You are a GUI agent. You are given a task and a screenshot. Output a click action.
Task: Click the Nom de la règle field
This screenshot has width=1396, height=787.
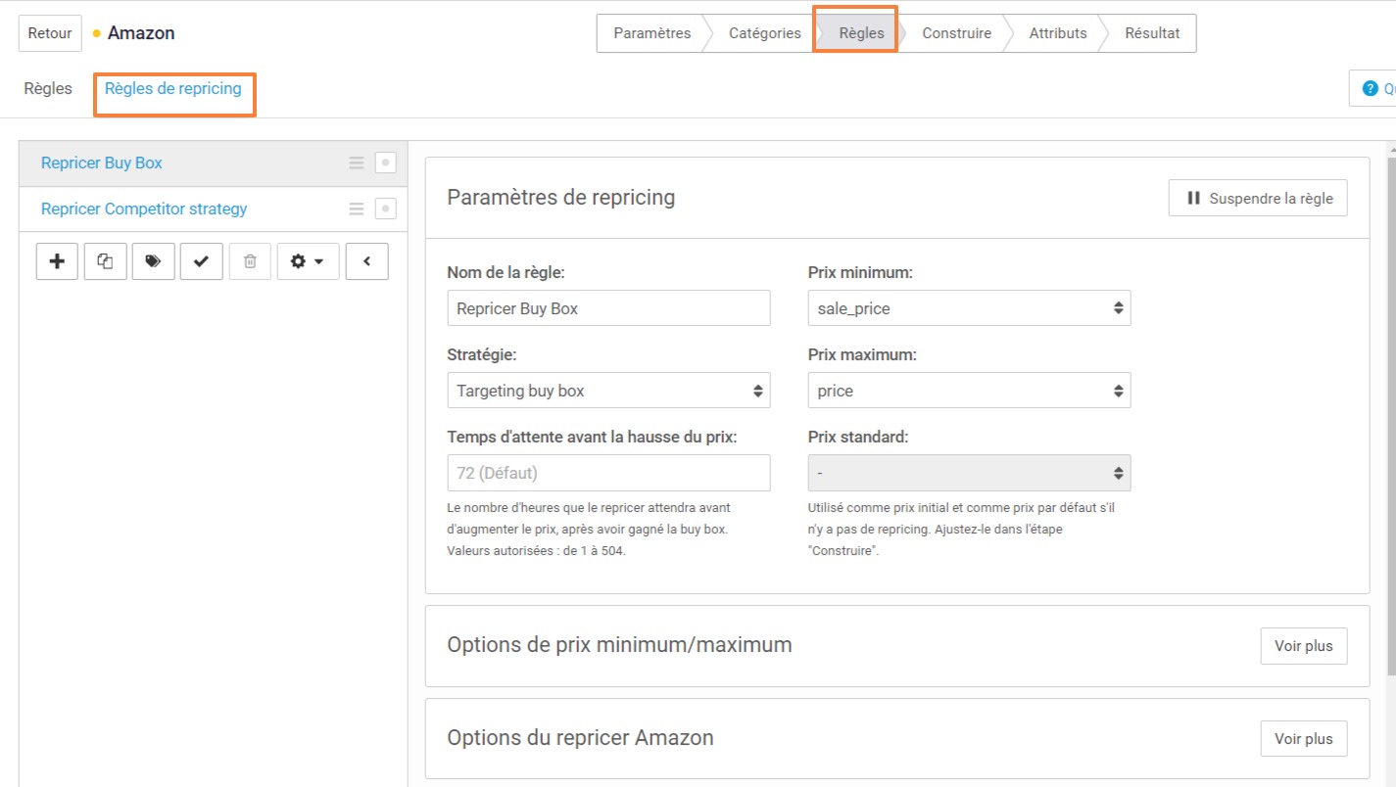pos(608,308)
